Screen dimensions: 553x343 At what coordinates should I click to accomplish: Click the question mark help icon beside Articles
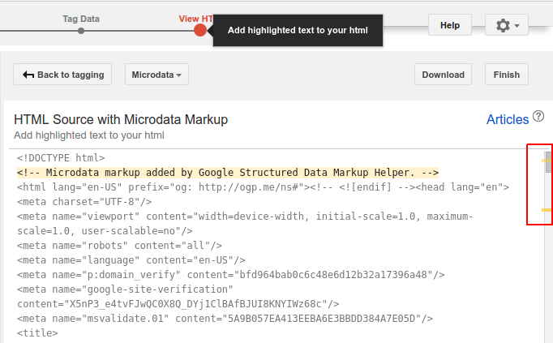coord(538,118)
